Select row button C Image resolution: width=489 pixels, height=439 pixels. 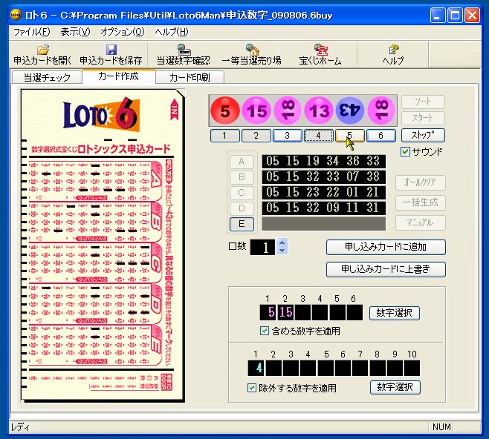pyautogui.click(x=242, y=193)
